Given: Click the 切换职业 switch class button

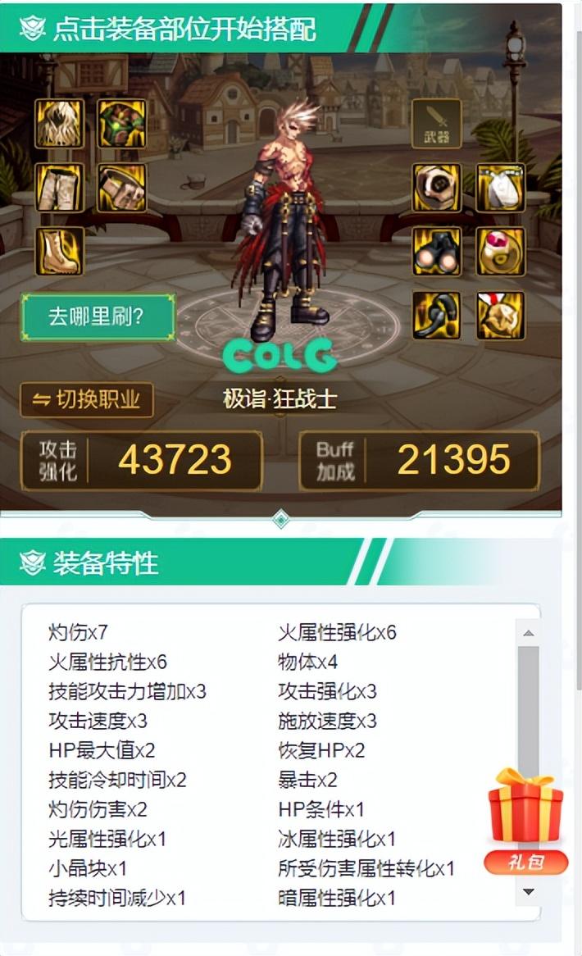Looking at the screenshot, I should (87, 399).
